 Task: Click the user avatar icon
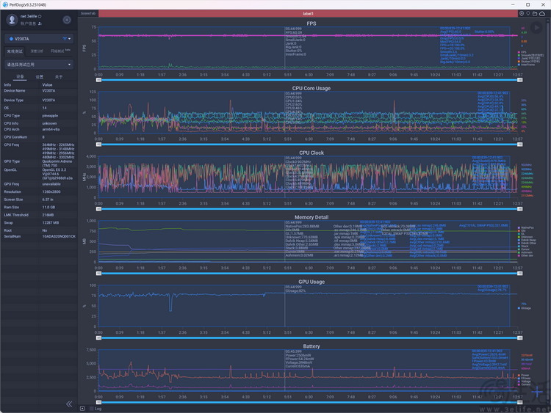(12, 20)
